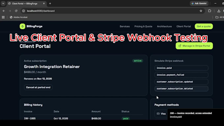Click the $499.00 / month price text

tap(35, 72)
